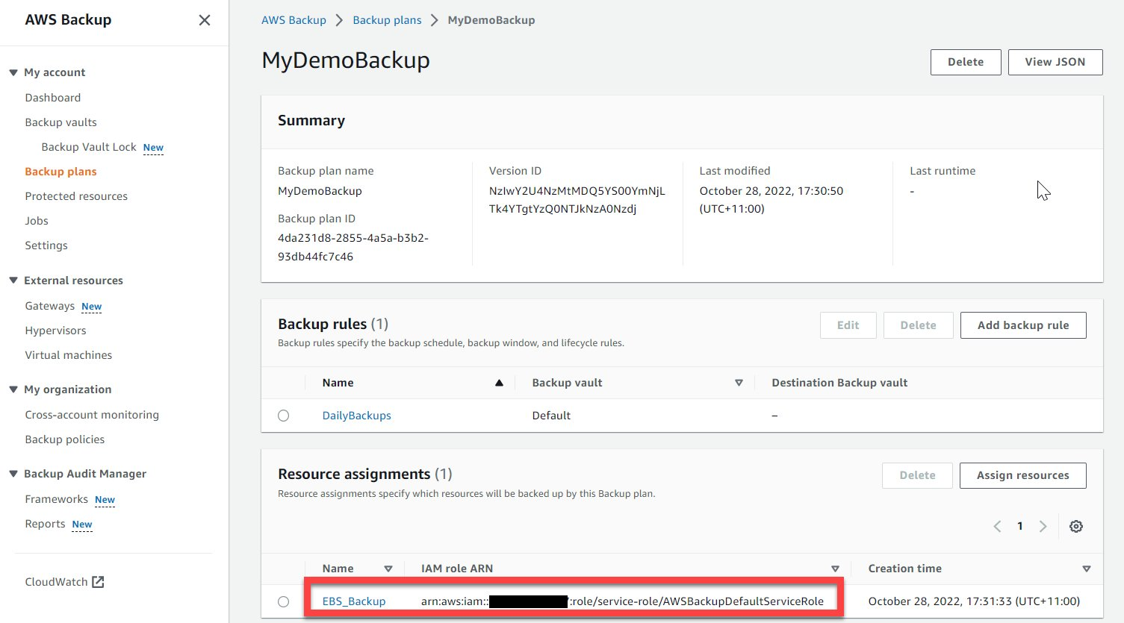
Task: Open the DailyBackups rule link
Action: point(357,416)
